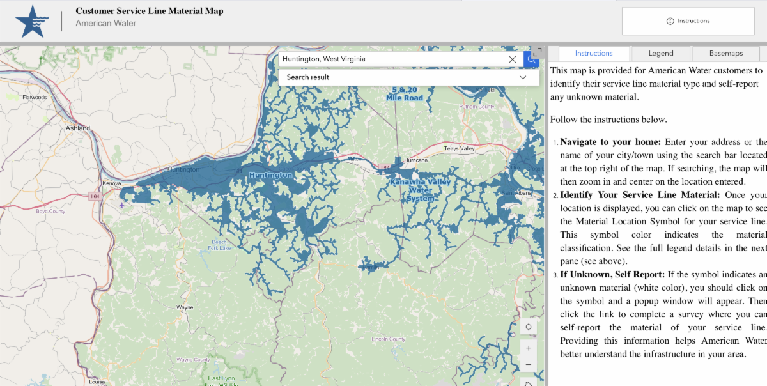Zoom out on the map with the minus button
The height and width of the screenshot is (386, 767).
click(x=529, y=366)
